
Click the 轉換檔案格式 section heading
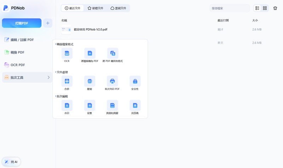click(65, 44)
